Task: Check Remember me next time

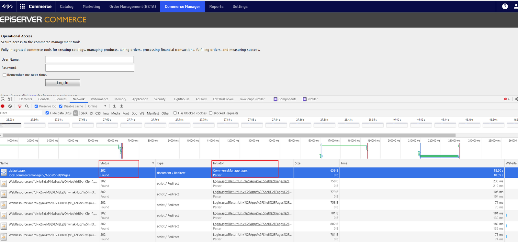Action: pos(5,75)
